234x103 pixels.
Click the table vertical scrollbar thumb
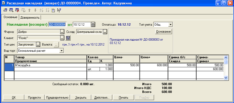(x=225, y=62)
